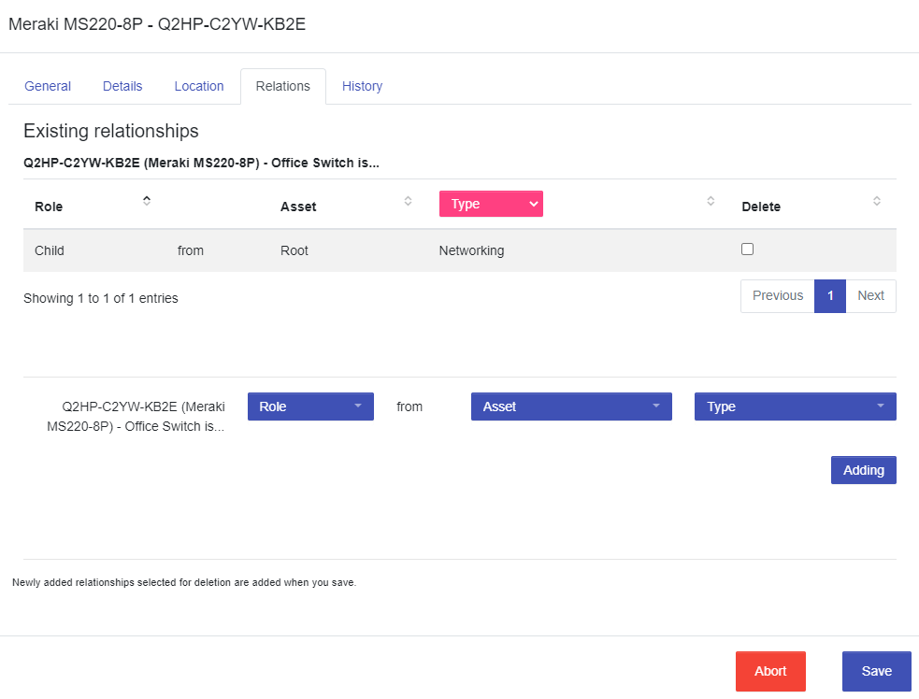Click the Existing relationships heading
This screenshot has height=699, width=919.
[110, 131]
